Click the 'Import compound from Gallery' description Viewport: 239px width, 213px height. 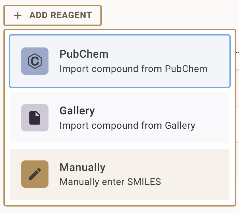[127, 126]
